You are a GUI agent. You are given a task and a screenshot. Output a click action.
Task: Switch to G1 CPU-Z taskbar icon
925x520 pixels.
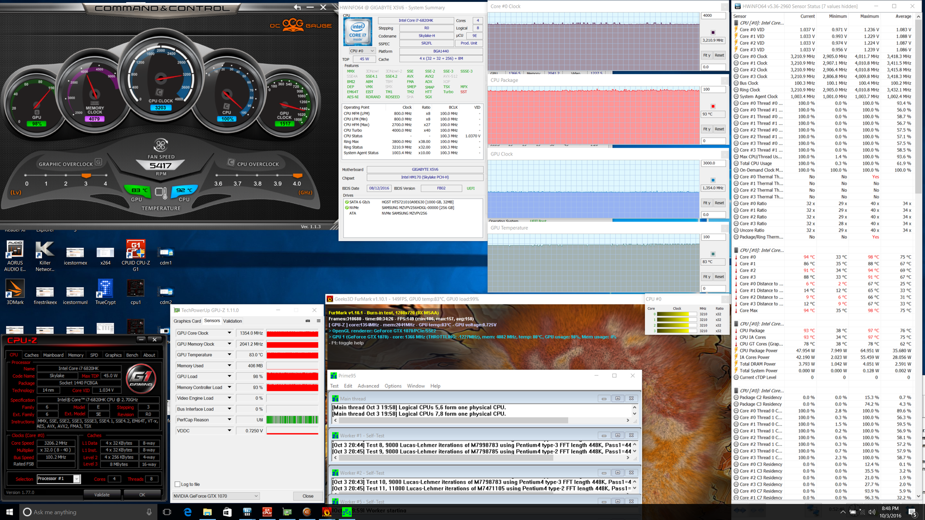[x=267, y=512]
